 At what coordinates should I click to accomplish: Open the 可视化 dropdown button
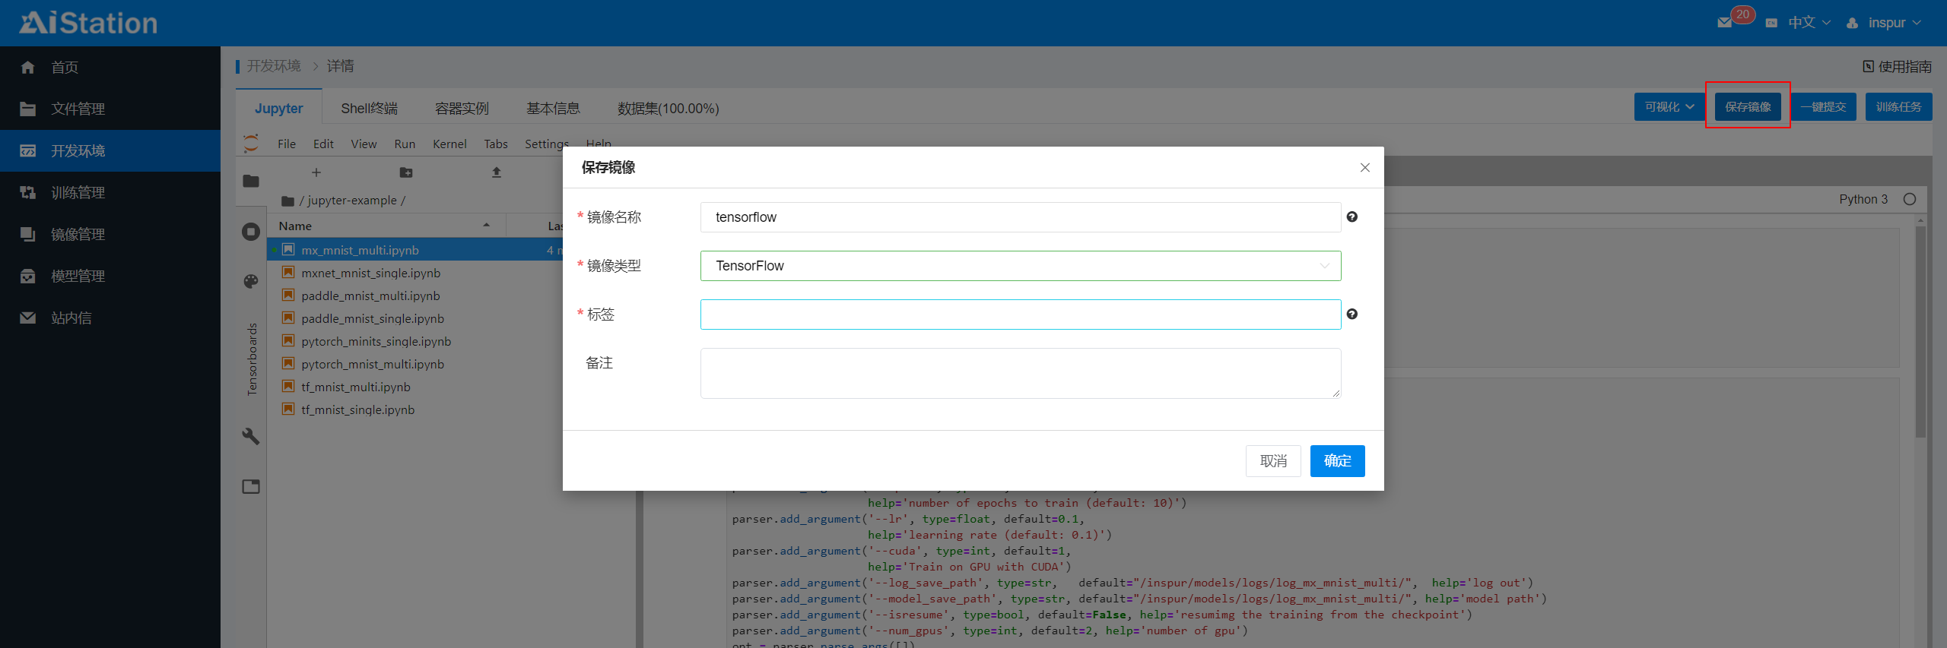point(1669,107)
